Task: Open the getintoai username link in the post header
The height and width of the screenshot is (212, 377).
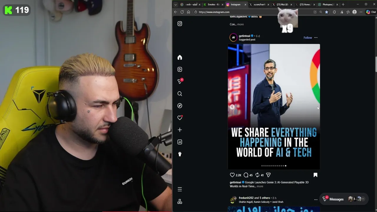Action: [244, 36]
